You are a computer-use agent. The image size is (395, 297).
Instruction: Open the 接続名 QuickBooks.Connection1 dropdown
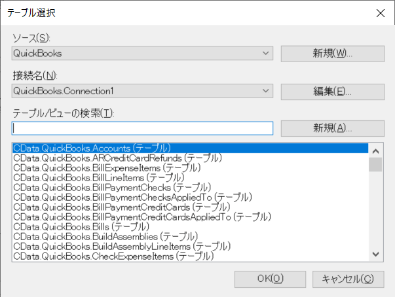(x=142, y=91)
